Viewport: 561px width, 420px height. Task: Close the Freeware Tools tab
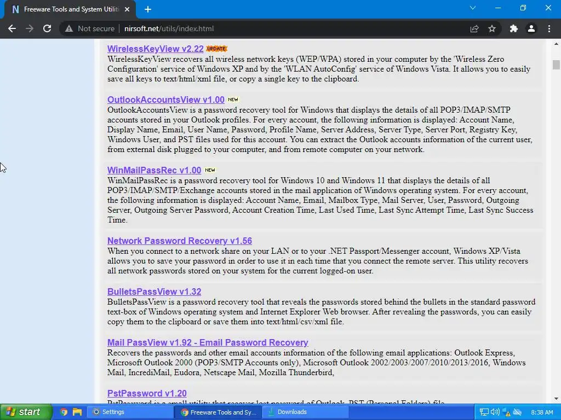point(127,9)
